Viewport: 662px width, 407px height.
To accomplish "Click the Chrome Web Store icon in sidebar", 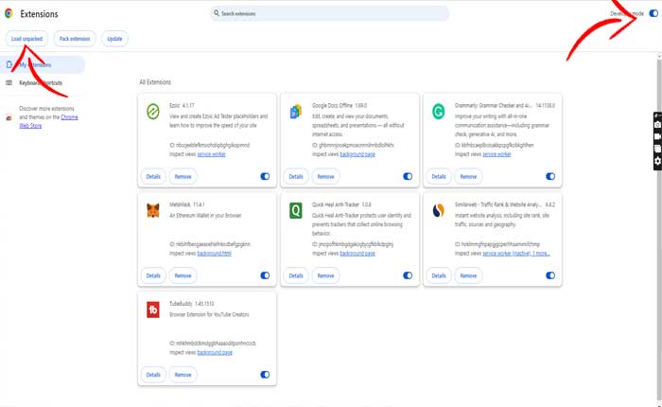I will (9, 117).
